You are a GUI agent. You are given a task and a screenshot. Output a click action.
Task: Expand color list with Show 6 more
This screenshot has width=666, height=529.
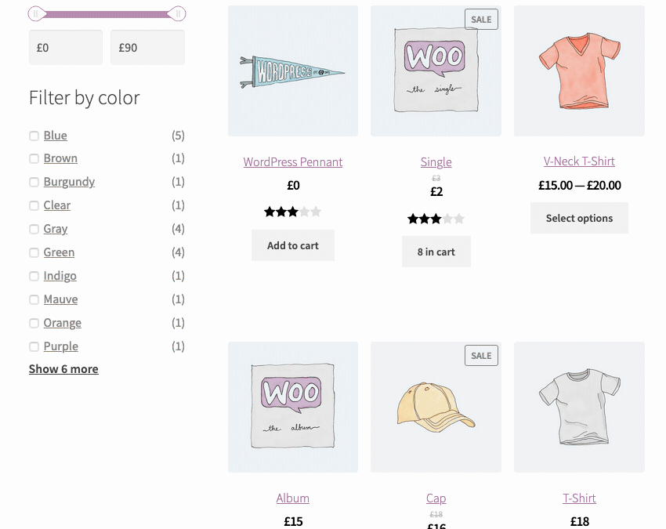pos(63,369)
